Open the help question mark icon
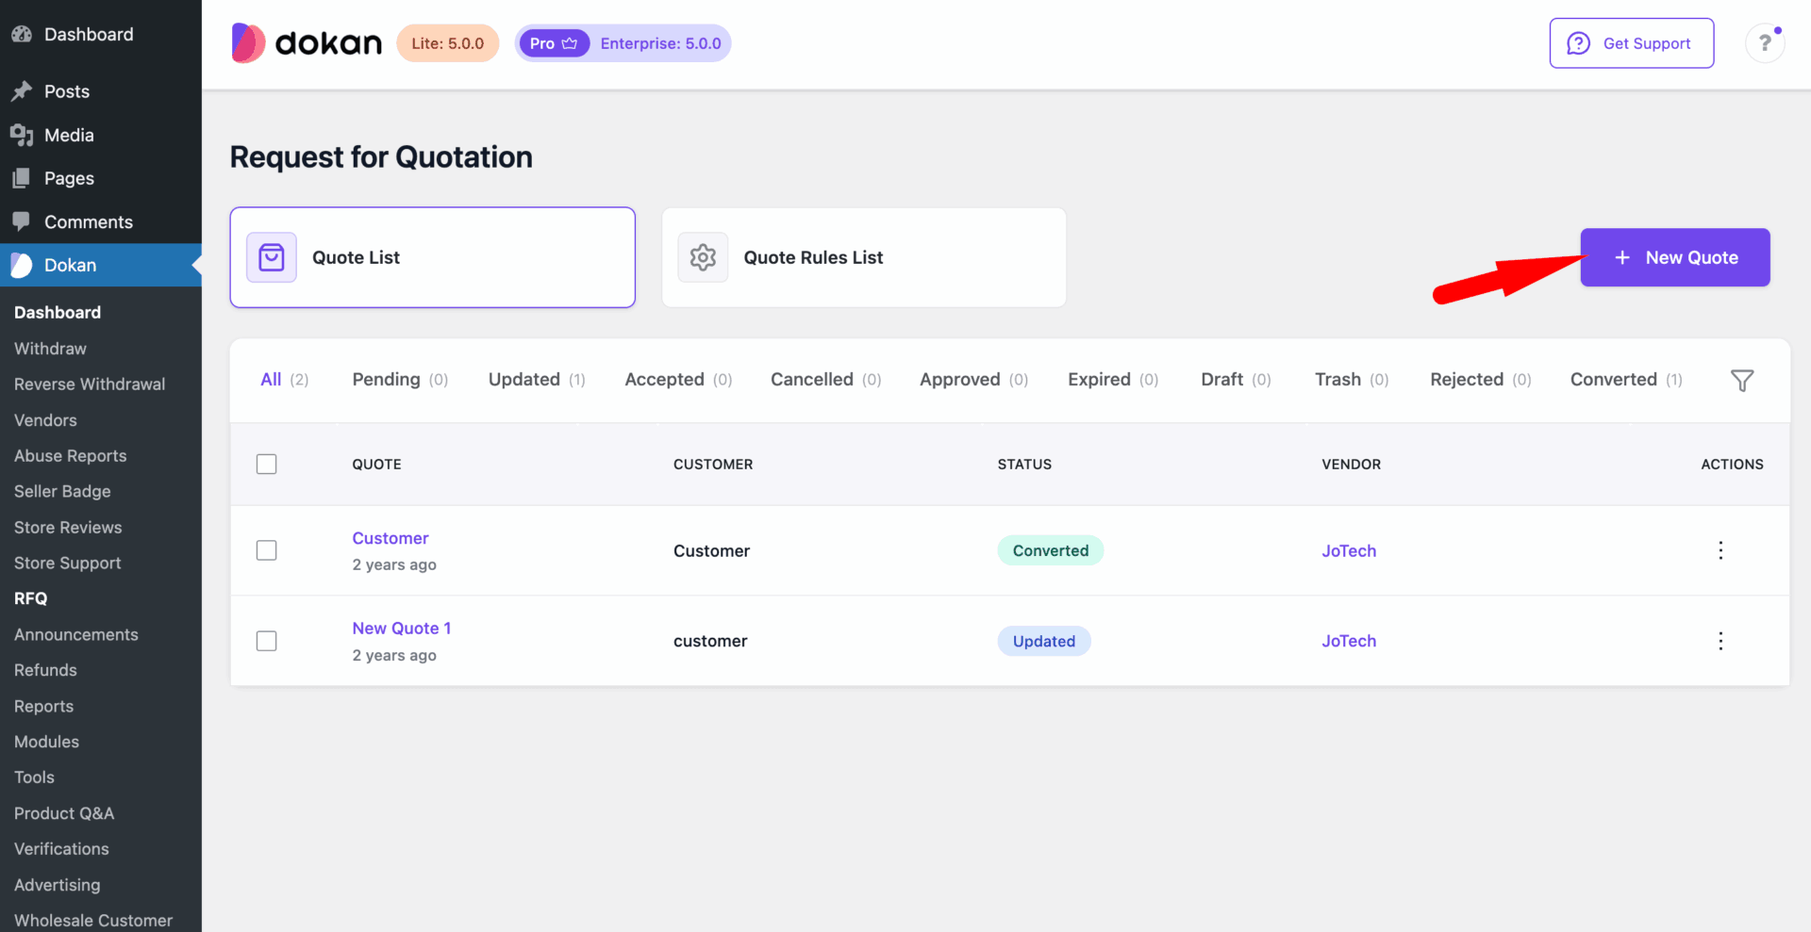Viewport: 1811px width, 932px height. click(x=1765, y=43)
